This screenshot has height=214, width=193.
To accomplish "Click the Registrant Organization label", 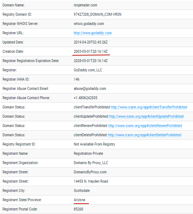I will (x=21, y=163).
